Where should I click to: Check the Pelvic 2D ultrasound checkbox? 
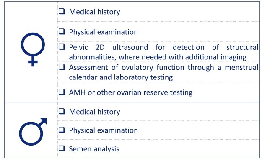(x=62, y=47)
